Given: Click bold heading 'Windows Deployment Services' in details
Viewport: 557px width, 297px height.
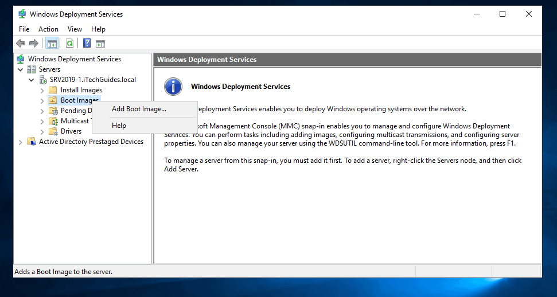Looking at the screenshot, I should [241, 87].
